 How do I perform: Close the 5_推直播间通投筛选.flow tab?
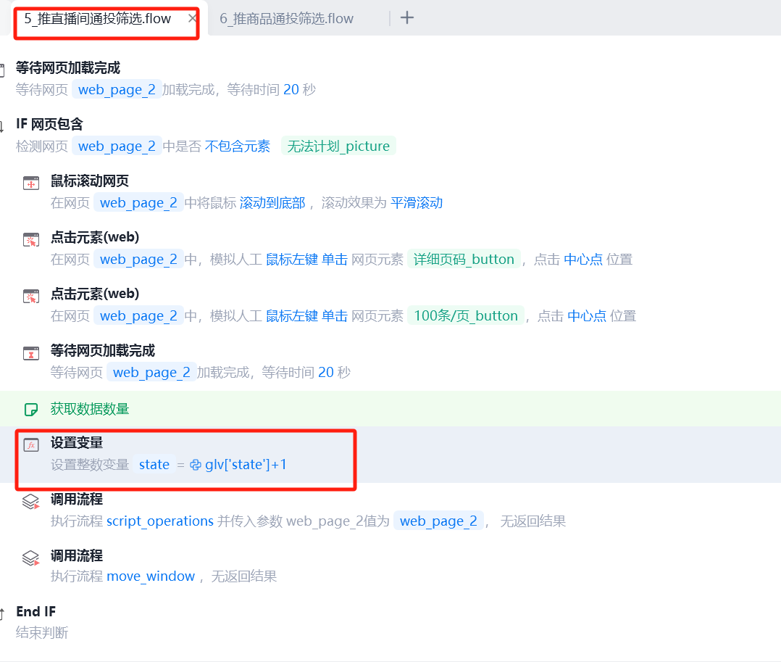pyautogui.click(x=192, y=18)
